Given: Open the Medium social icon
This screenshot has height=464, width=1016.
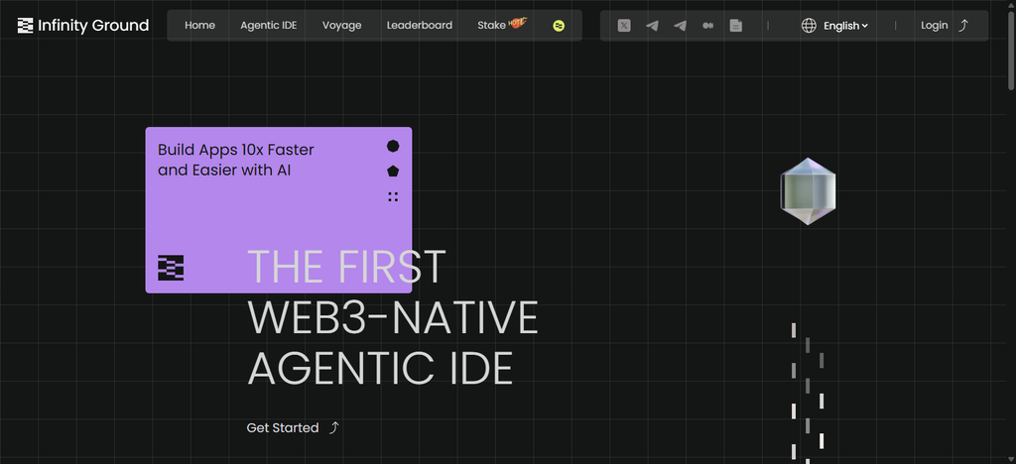Looking at the screenshot, I should click(x=707, y=26).
